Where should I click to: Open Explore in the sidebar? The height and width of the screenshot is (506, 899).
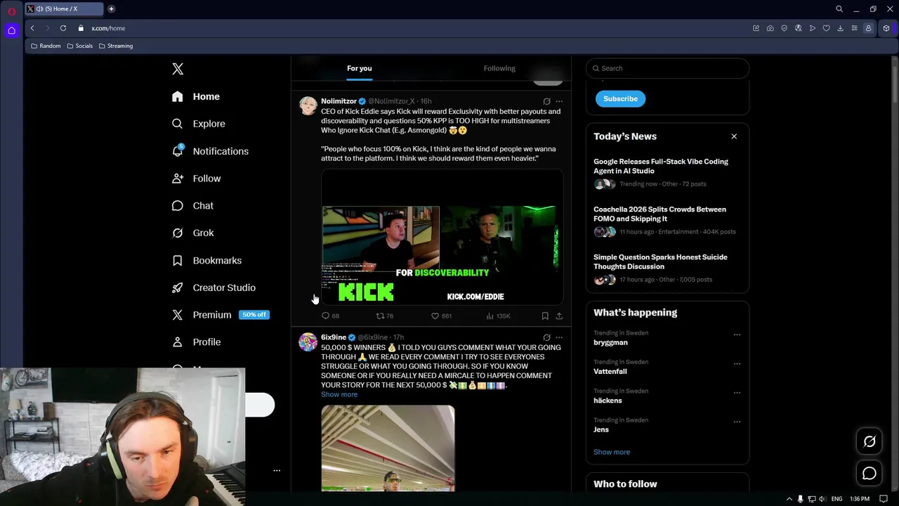click(x=199, y=124)
